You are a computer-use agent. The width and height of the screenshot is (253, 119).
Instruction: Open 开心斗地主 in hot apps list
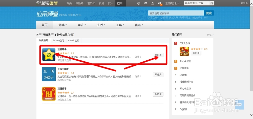(185, 61)
